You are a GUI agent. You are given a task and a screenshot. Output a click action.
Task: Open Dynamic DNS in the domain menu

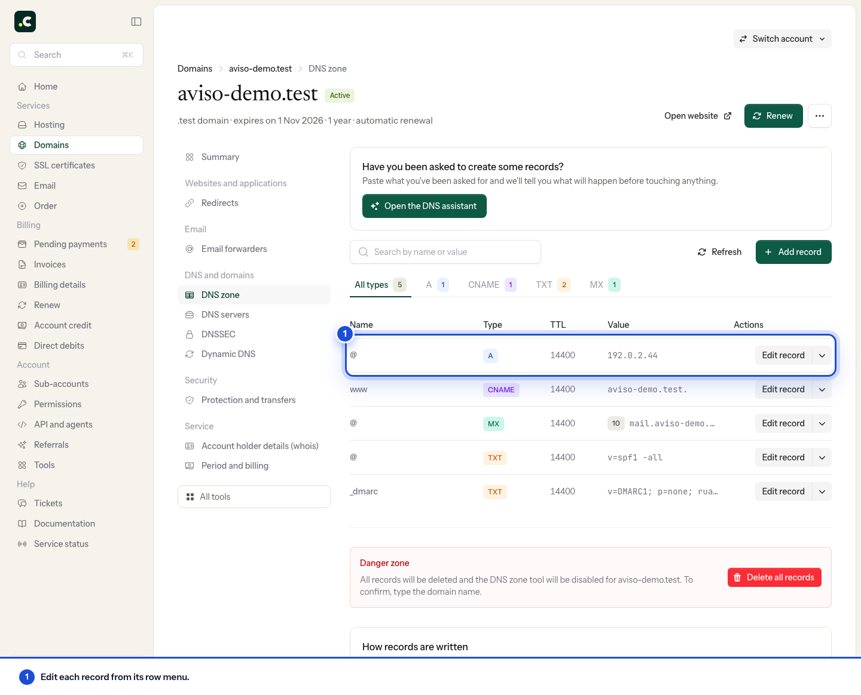[254, 354]
